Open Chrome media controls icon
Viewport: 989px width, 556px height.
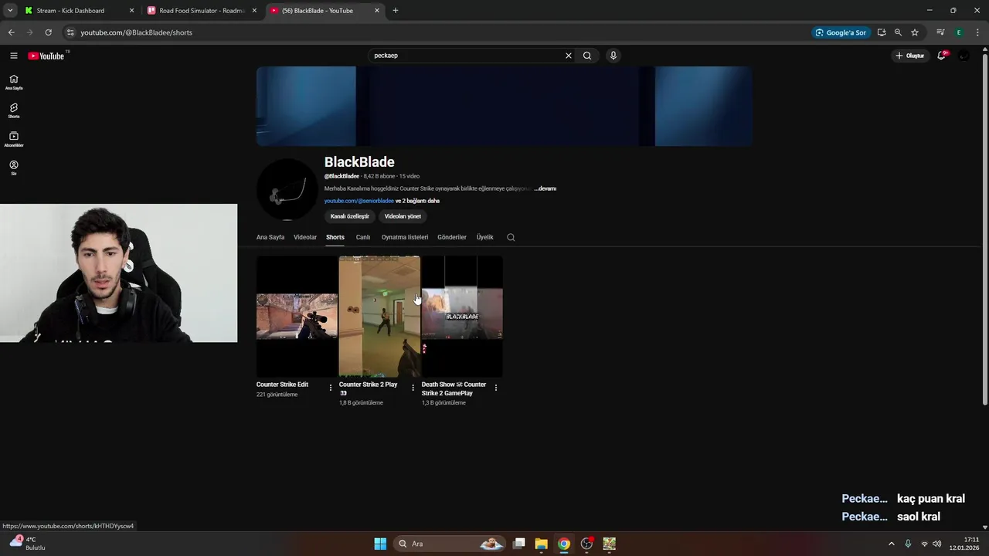940,32
